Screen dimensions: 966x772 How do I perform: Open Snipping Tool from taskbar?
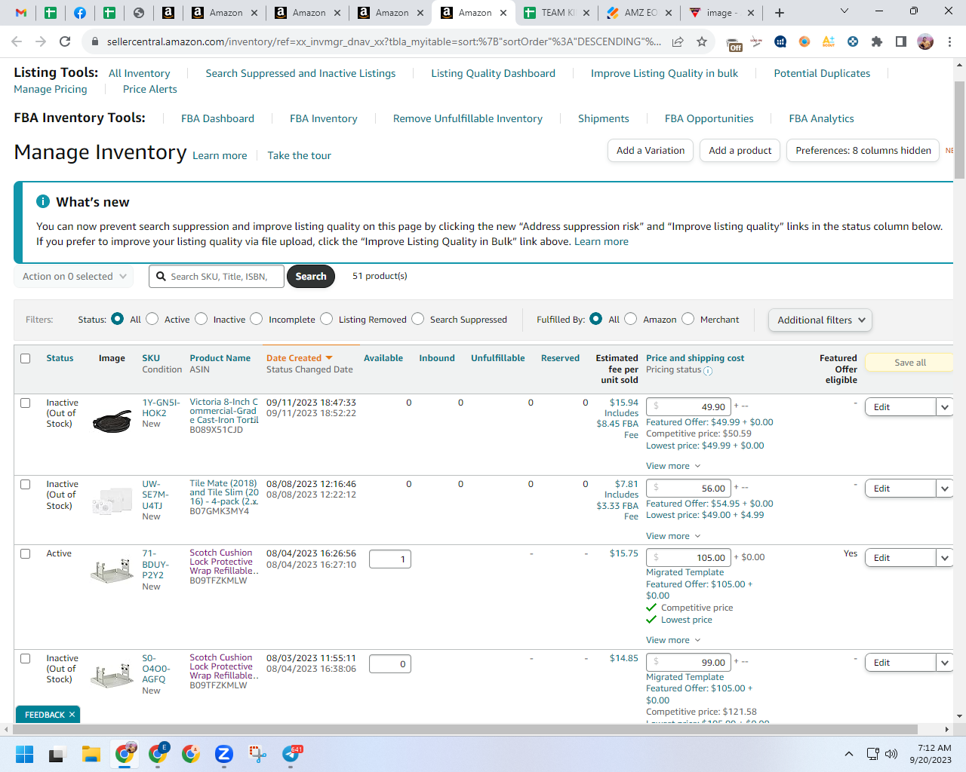(x=257, y=754)
